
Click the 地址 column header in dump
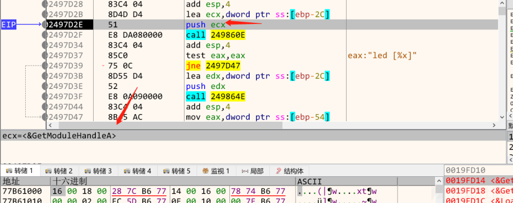pyautogui.click(x=25, y=181)
